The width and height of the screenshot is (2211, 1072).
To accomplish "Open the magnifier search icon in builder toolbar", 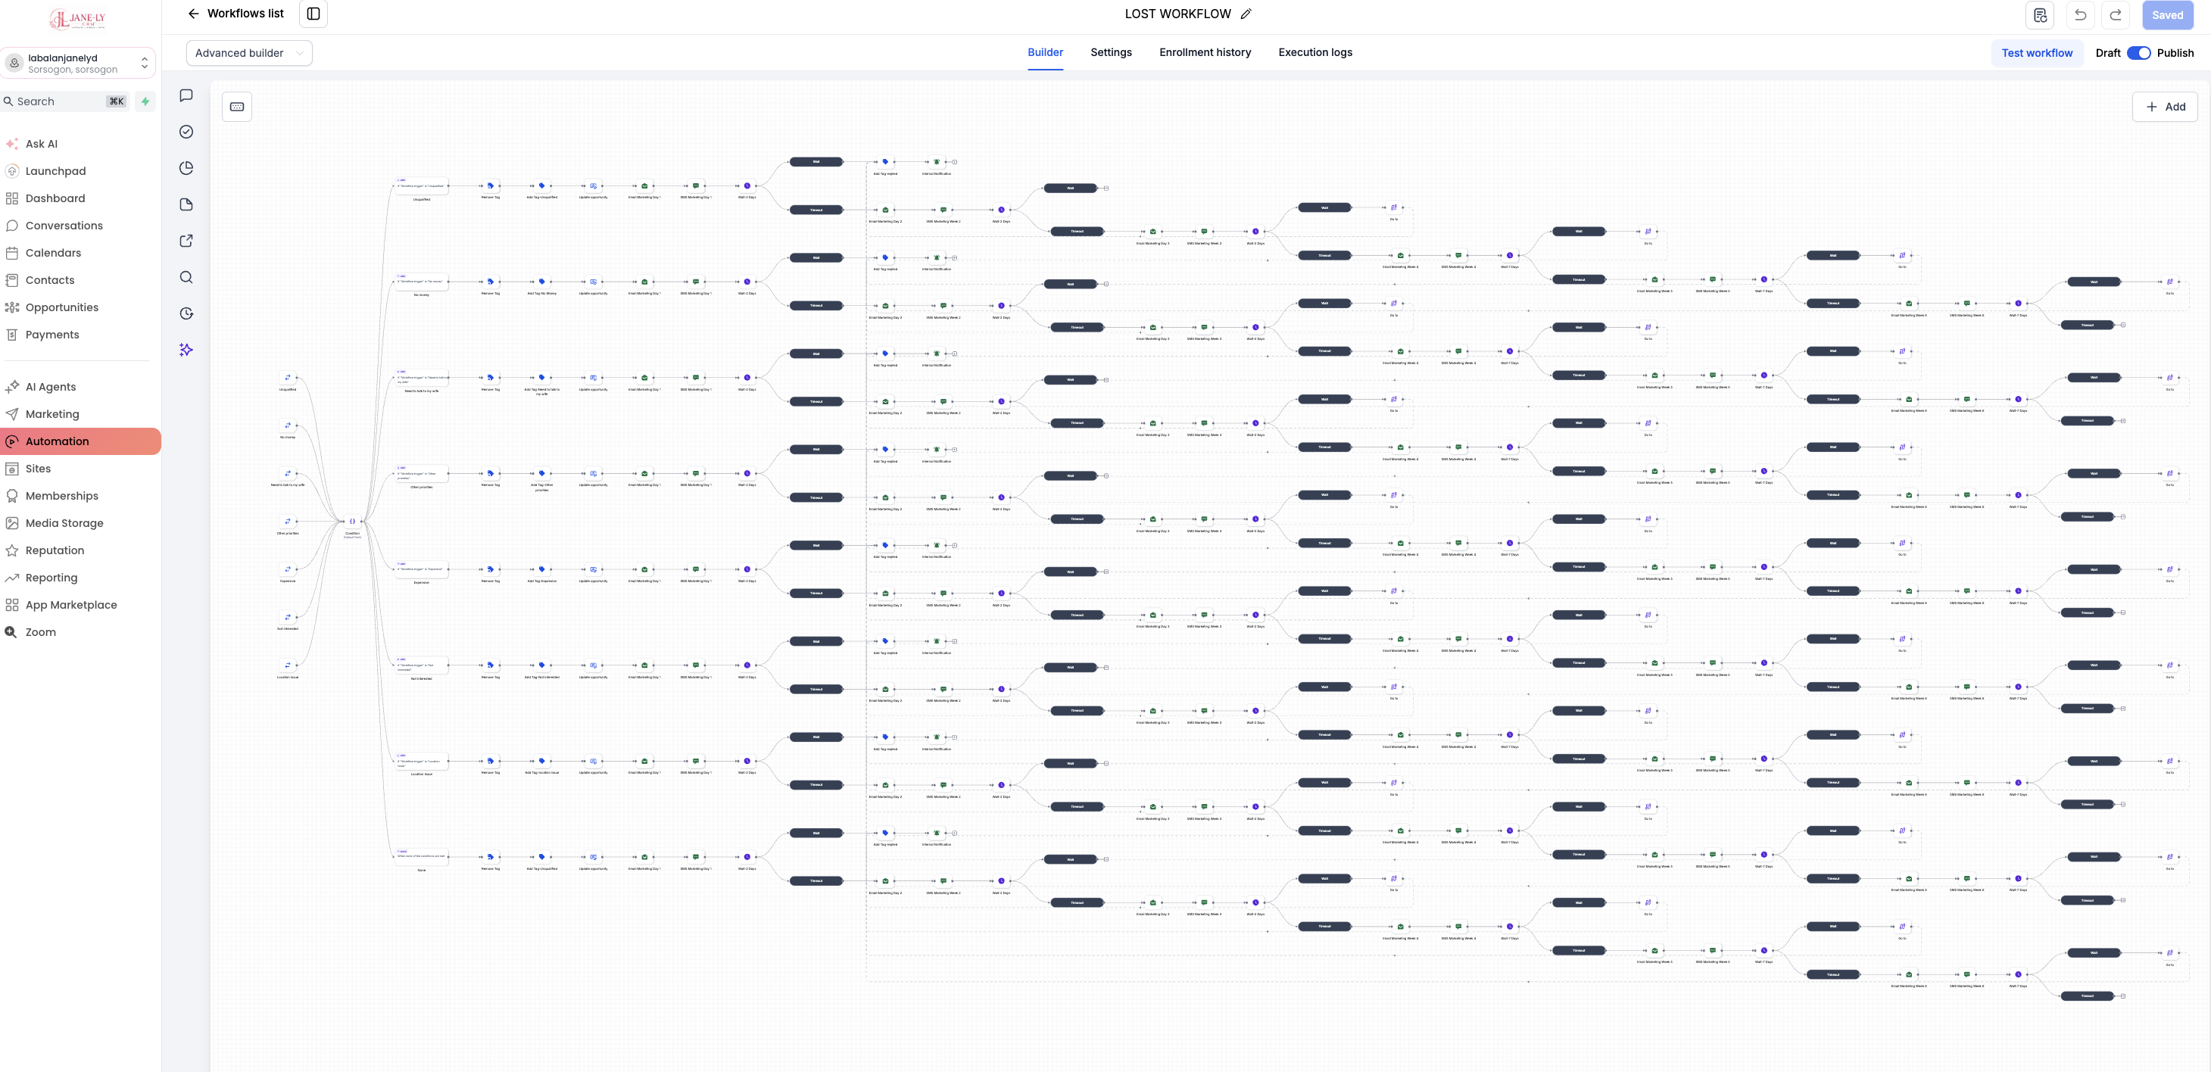I will click(186, 277).
